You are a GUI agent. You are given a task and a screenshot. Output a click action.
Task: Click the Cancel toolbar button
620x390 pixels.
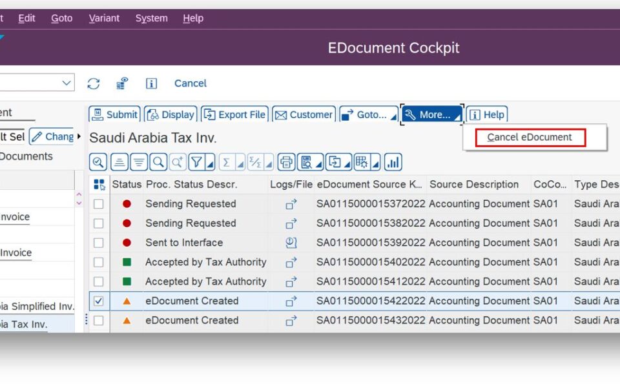click(190, 83)
